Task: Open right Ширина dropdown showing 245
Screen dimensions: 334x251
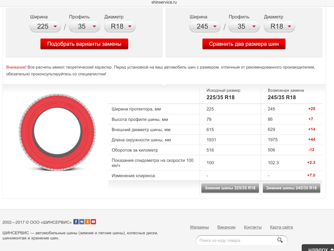Action: [x=205, y=26]
